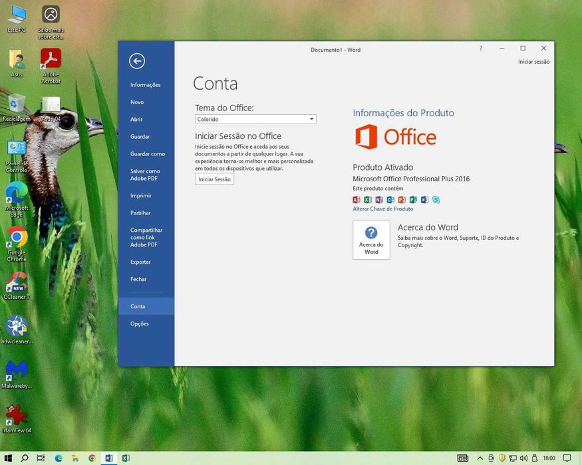Select Google Chrome desktop icon
The height and width of the screenshot is (465, 582).
click(x=17, y=244)
